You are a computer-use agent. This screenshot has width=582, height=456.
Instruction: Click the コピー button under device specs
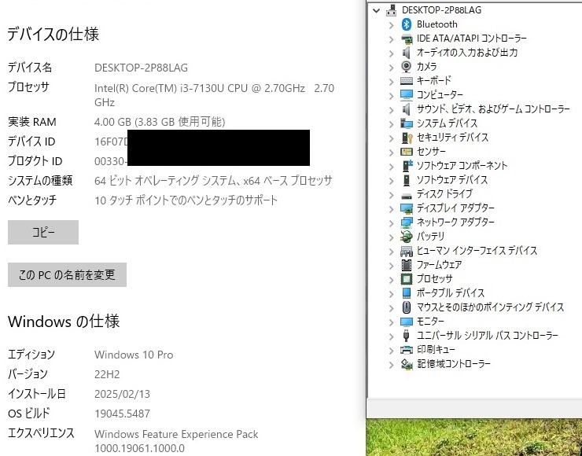coord(43,232)
